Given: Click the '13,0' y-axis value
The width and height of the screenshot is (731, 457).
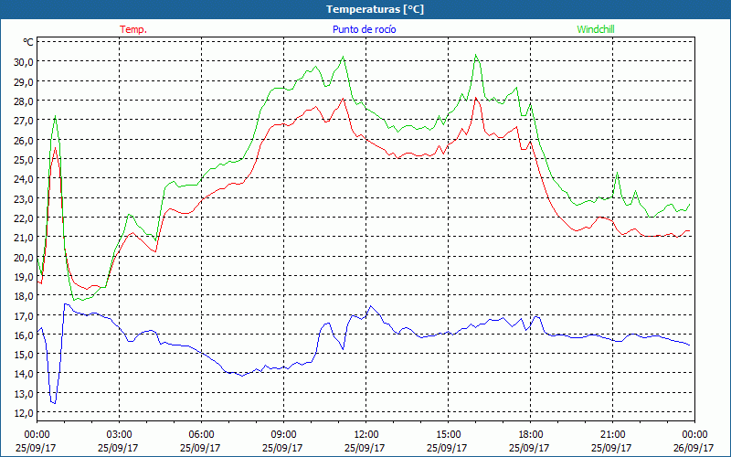Looking at the screenshot, I should coord(25,394).
